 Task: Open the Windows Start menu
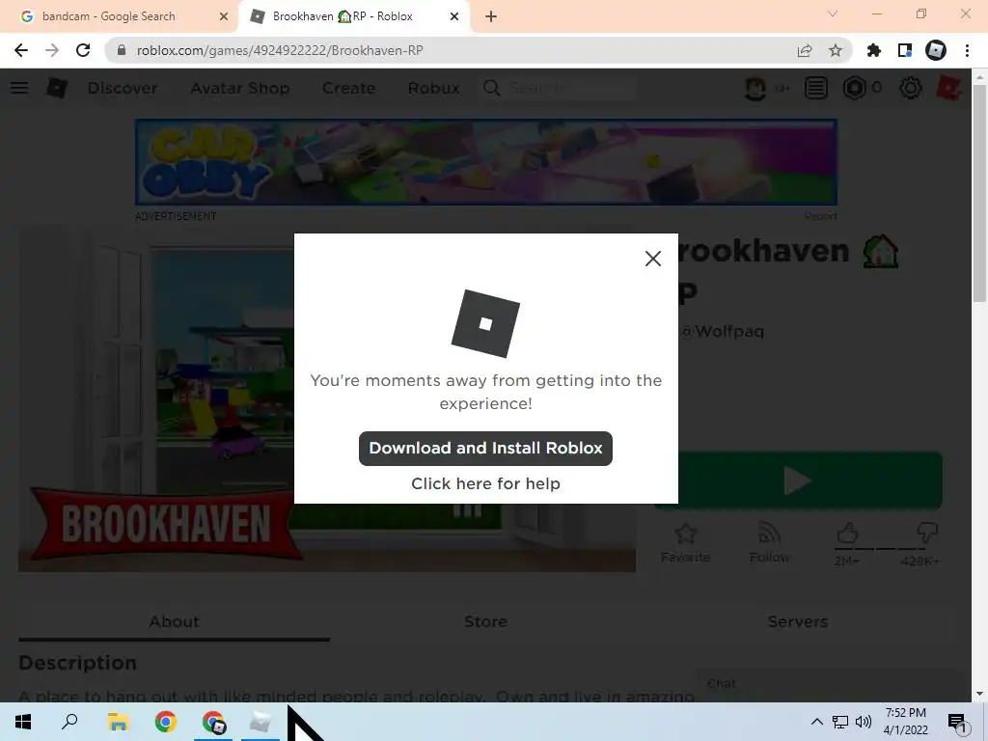(x=23, y=722)
